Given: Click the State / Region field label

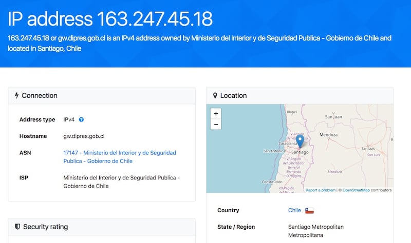Looking at the screenshot, I should point(236,227).
